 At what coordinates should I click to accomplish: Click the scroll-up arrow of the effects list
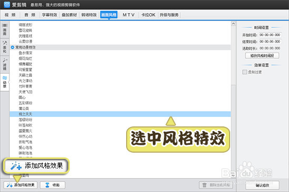[233, 24]
